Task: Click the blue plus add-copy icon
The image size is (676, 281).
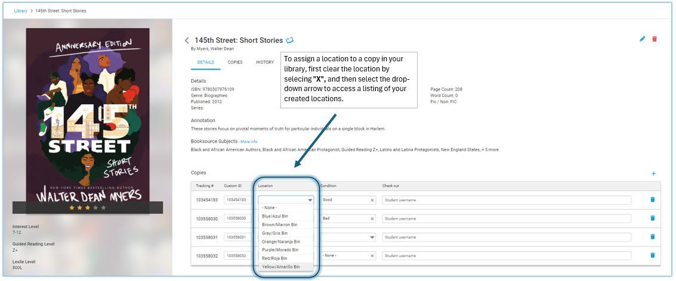Action: point(653,173)
